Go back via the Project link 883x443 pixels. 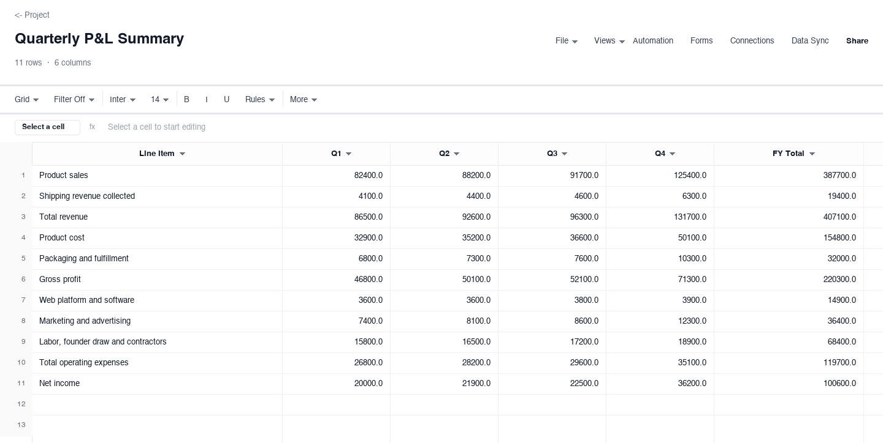[x=32, y=15]
